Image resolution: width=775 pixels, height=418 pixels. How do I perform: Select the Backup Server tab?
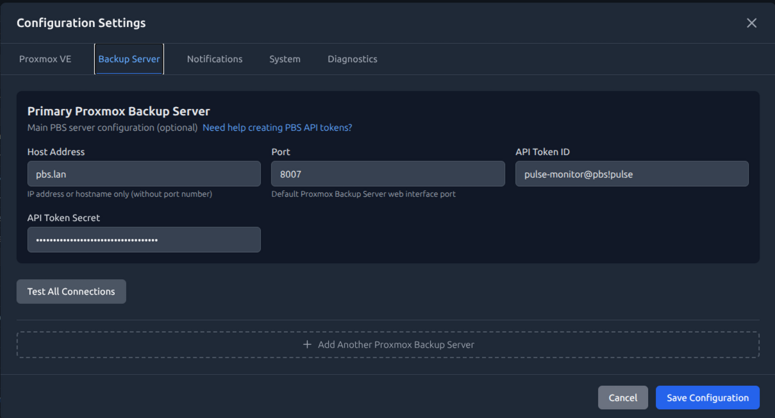(x=129, y=59)
